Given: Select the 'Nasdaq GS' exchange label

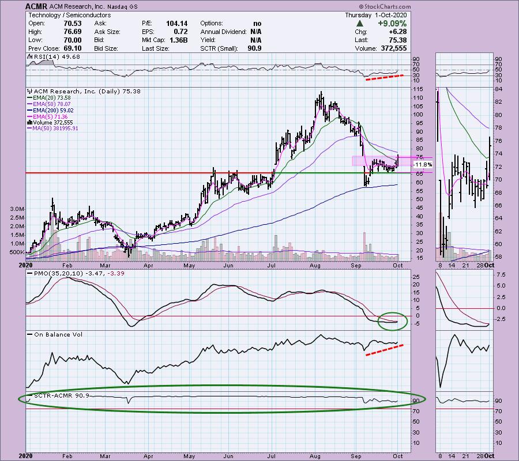Looking at the screenshot, I should click(x=123, y=6).
